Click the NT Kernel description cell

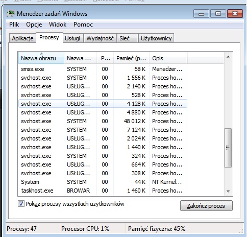tap(167, 182)
